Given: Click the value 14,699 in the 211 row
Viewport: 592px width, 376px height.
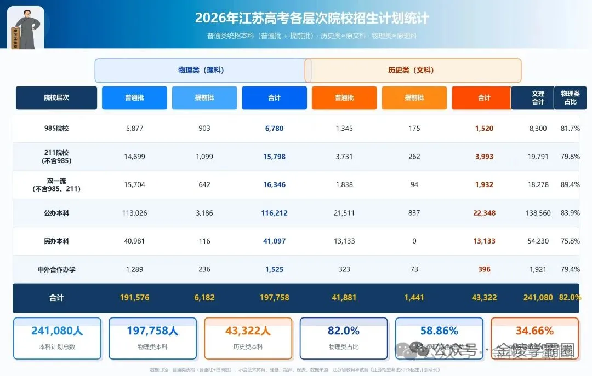Looking at the screenshot, I should coord(134,157).
